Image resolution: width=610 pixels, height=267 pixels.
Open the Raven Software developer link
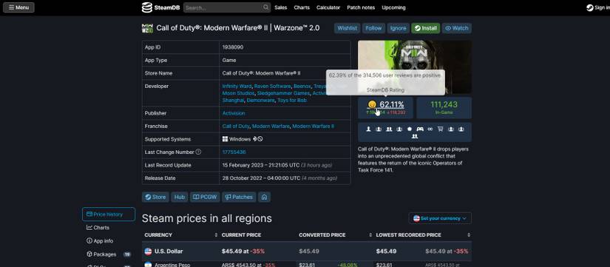272,86
